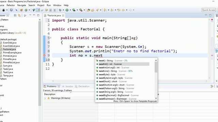Click the Description column header
Screen dimensions: 218x122
(x=50, y=94)
